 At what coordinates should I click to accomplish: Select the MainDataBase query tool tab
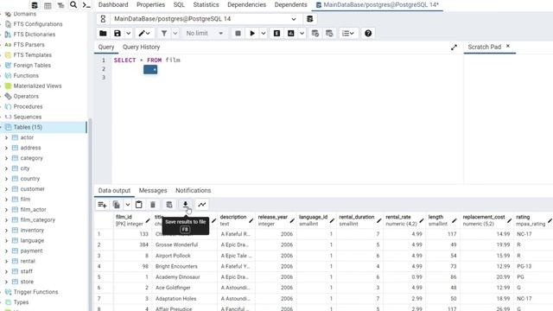[377, 5]
